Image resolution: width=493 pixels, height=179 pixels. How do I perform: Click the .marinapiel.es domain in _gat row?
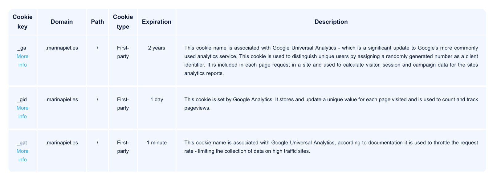62,143
